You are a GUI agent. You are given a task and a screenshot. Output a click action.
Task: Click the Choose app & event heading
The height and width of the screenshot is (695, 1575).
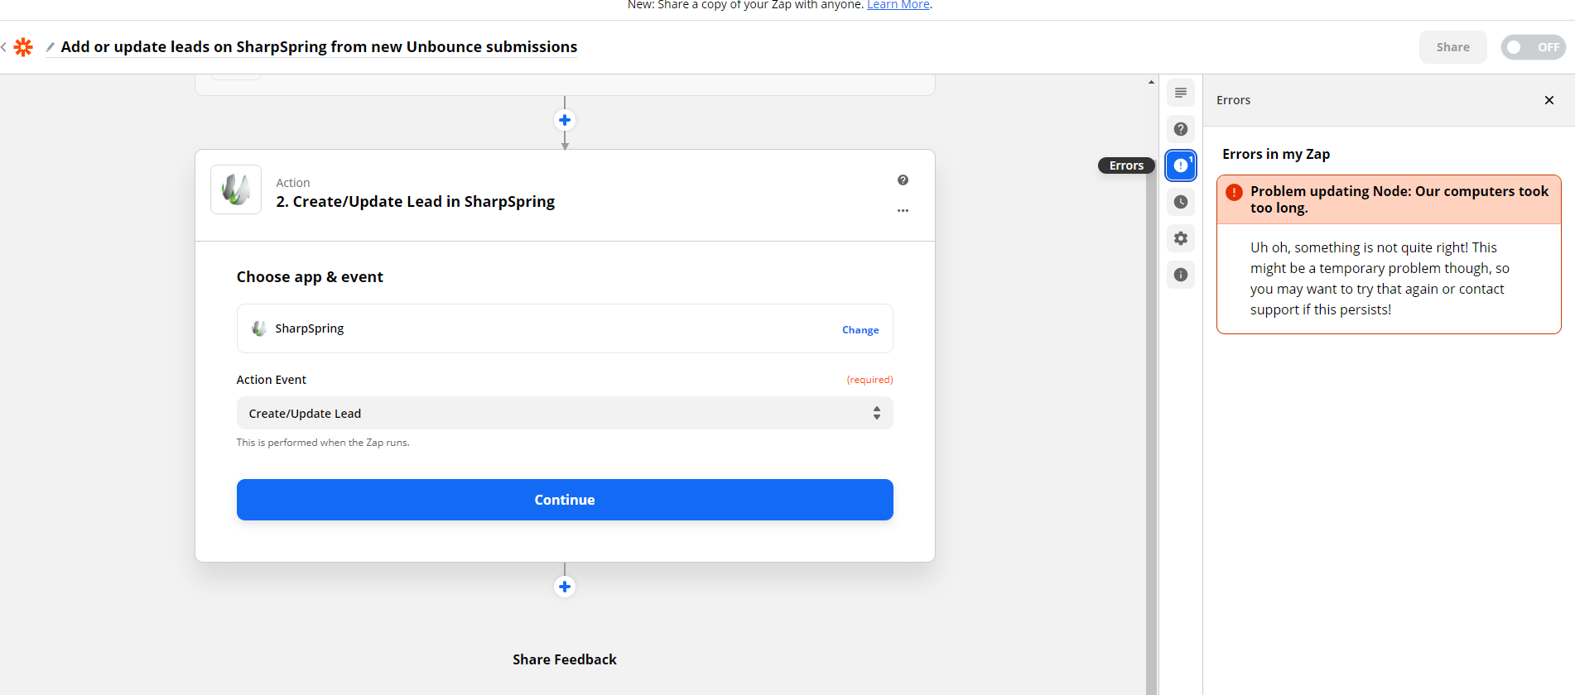310,277
